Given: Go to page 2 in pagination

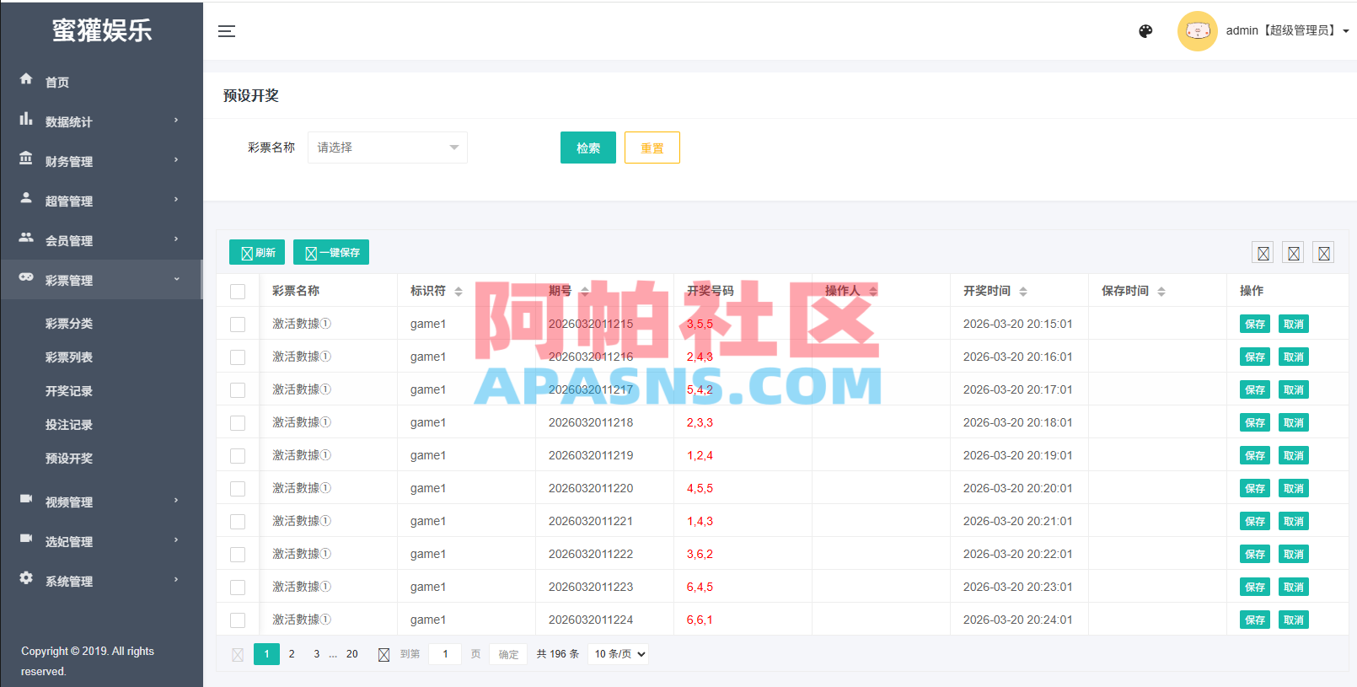Looking at the screenshot, I should (x=292, y=654).
